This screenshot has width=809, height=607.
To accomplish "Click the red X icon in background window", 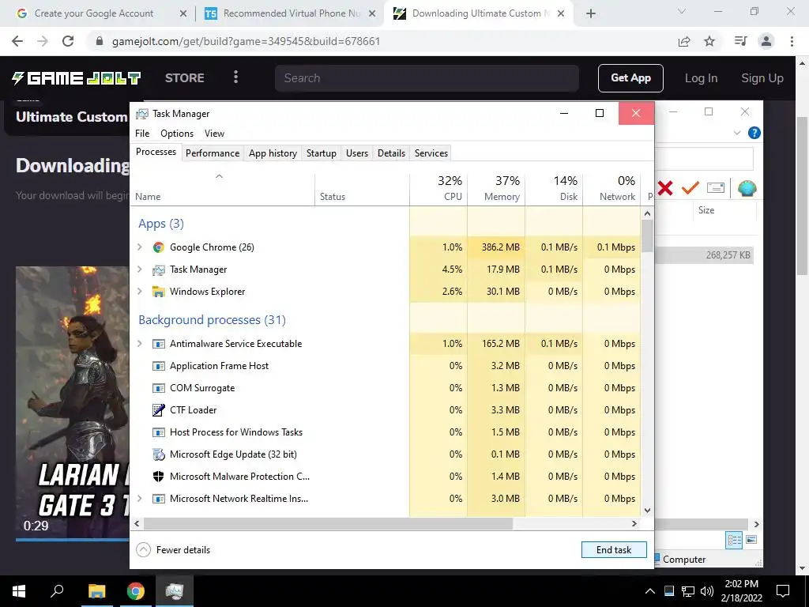I will click(x=665, y=188).
